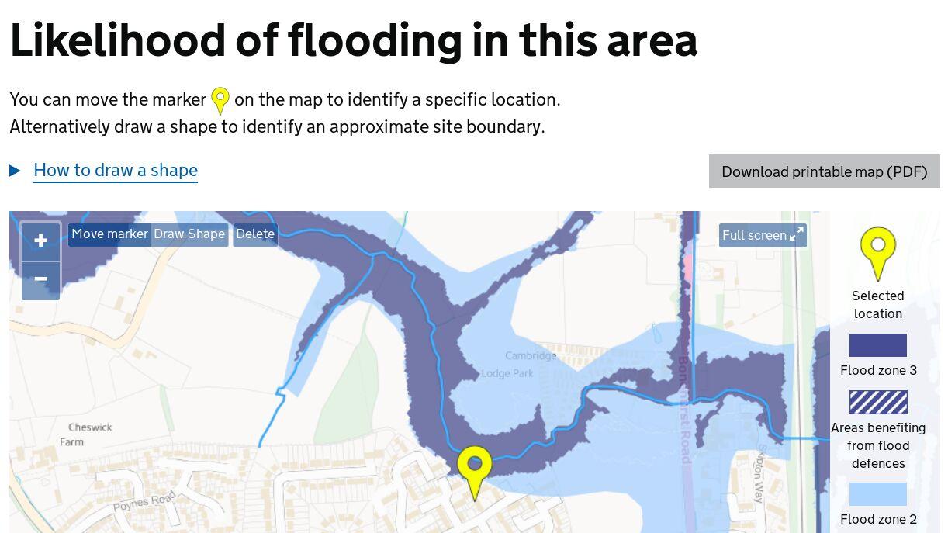This screenshot has width=948, height=533.
Task: Expand the How to draw a shape triangle
Action: tap(15, 171)
